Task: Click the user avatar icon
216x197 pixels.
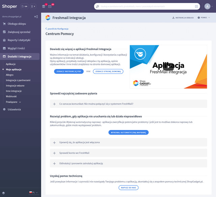Action: pyautogui.click(x=207, y=6)
